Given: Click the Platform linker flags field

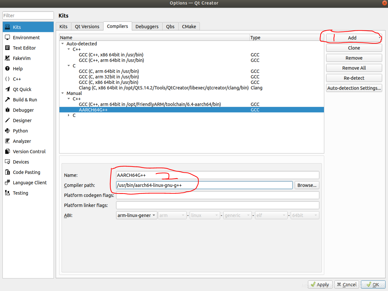Looking at the screenshot, I should coord(218,205).
